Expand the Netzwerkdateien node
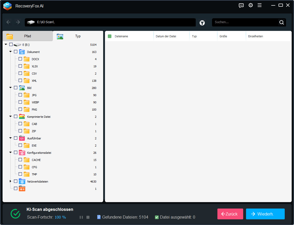This screenshot has height=225, width=294. pyautogui.click(x=11, y=181)
